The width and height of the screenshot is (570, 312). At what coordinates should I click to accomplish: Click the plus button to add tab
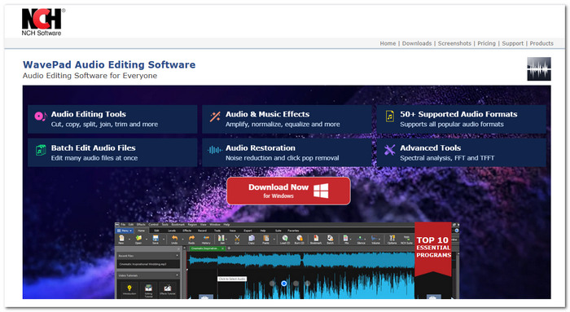[229, 248]
